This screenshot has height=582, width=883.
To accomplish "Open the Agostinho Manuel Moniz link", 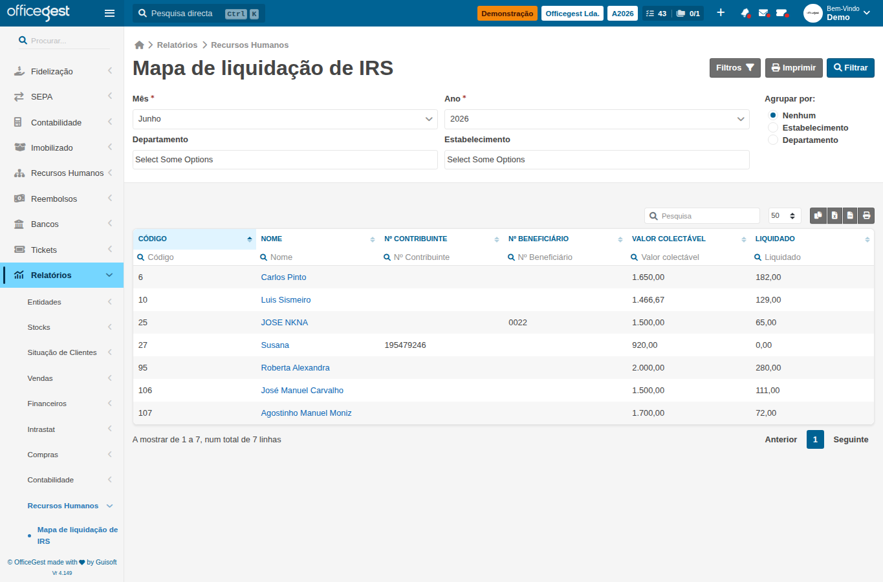I will pos(306,413).
